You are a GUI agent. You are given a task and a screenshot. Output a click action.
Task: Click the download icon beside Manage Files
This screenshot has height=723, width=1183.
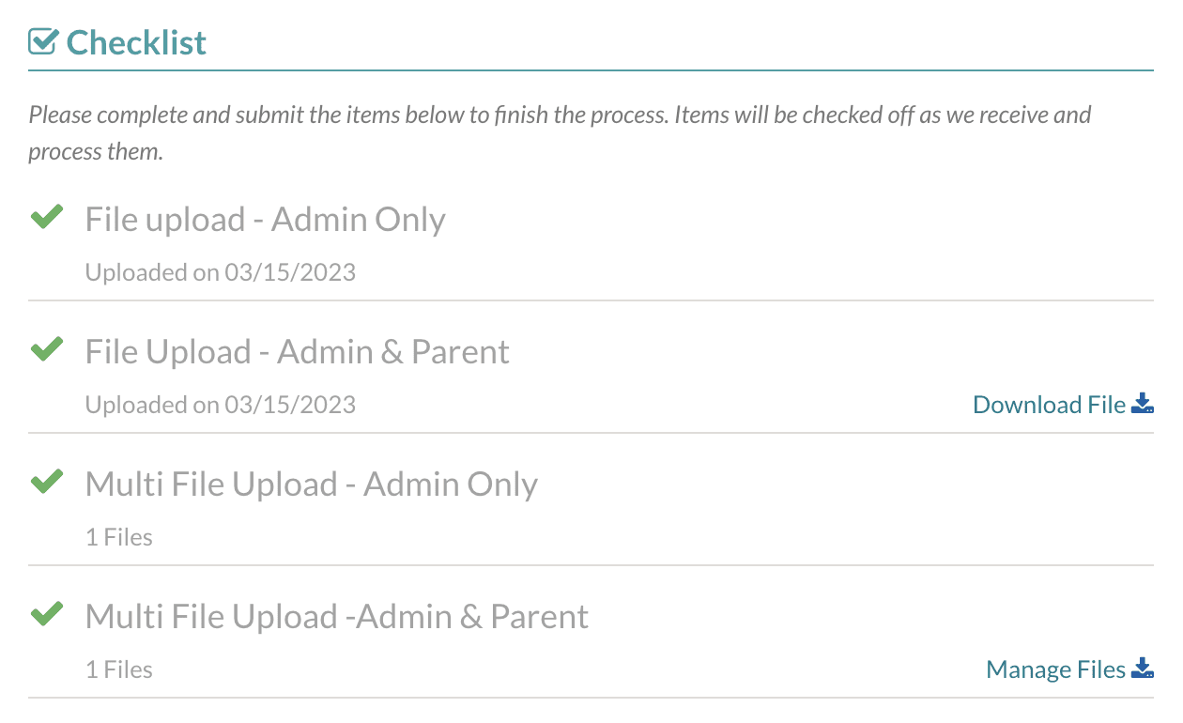coord(1143,669)
